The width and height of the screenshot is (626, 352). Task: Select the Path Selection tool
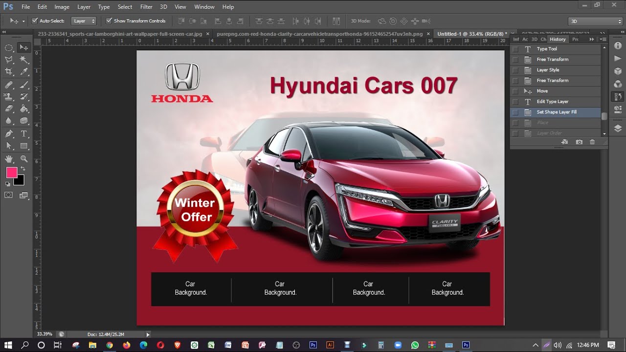tap(9, 146)
